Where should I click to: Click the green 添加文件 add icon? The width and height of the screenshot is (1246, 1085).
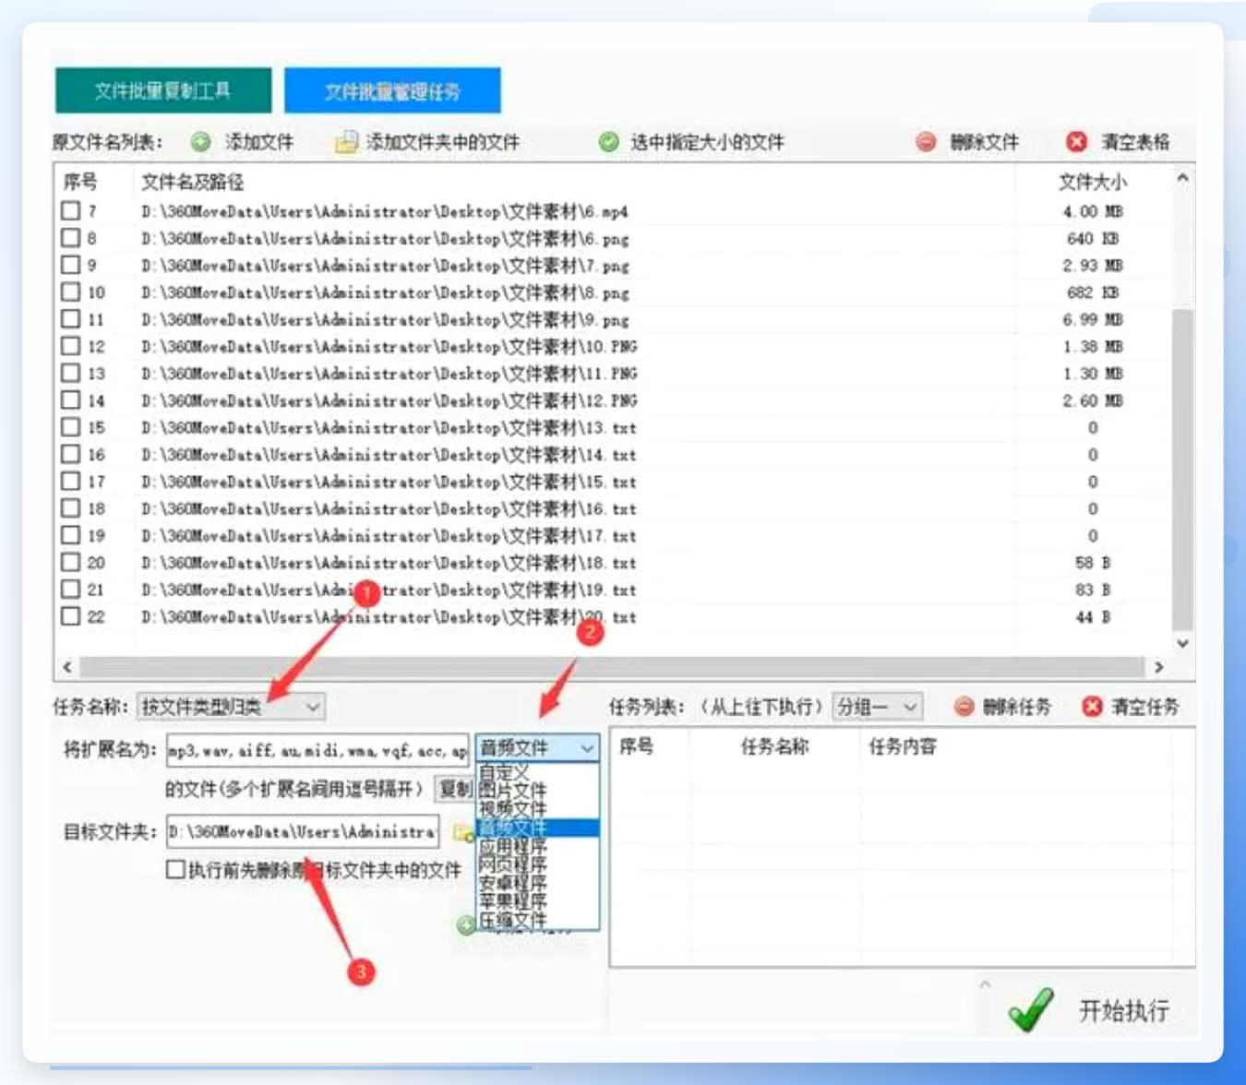(200, 142)
